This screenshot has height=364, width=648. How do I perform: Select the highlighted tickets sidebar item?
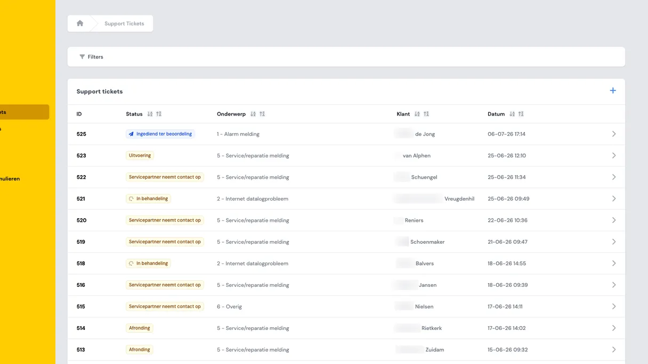(25, 112)
